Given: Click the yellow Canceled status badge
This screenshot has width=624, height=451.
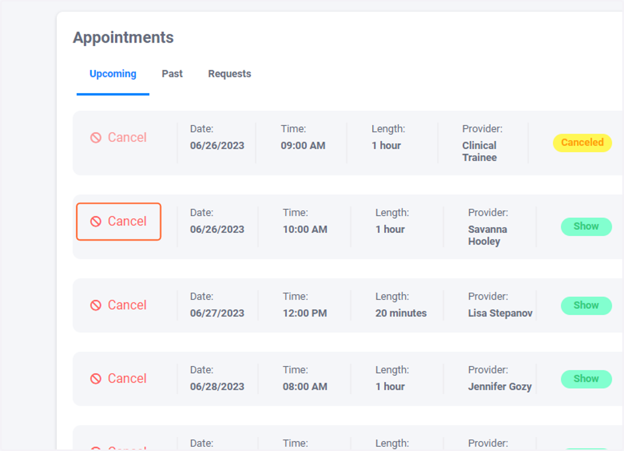Looking at the screenshot, I should 582,142.
